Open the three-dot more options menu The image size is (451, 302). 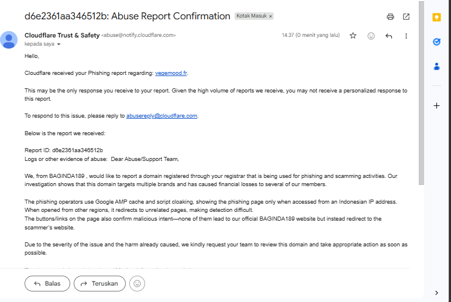[x=407, y=36]
